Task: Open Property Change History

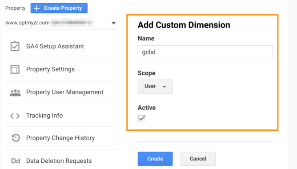Action: [60, 138]
